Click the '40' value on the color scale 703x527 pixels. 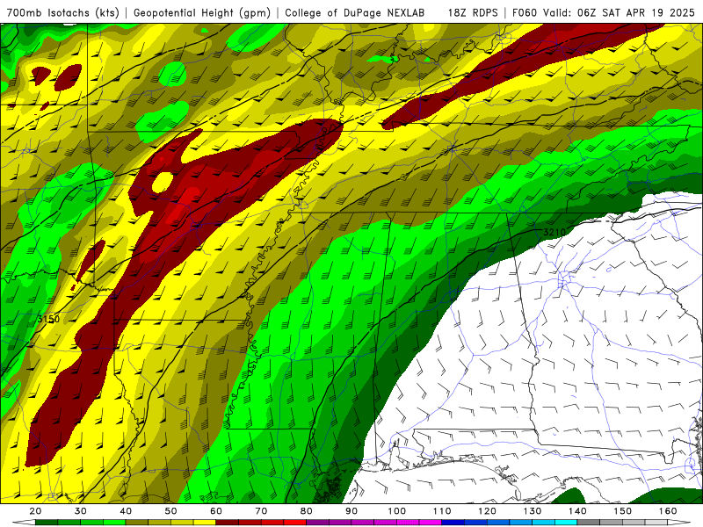point(126,511)
